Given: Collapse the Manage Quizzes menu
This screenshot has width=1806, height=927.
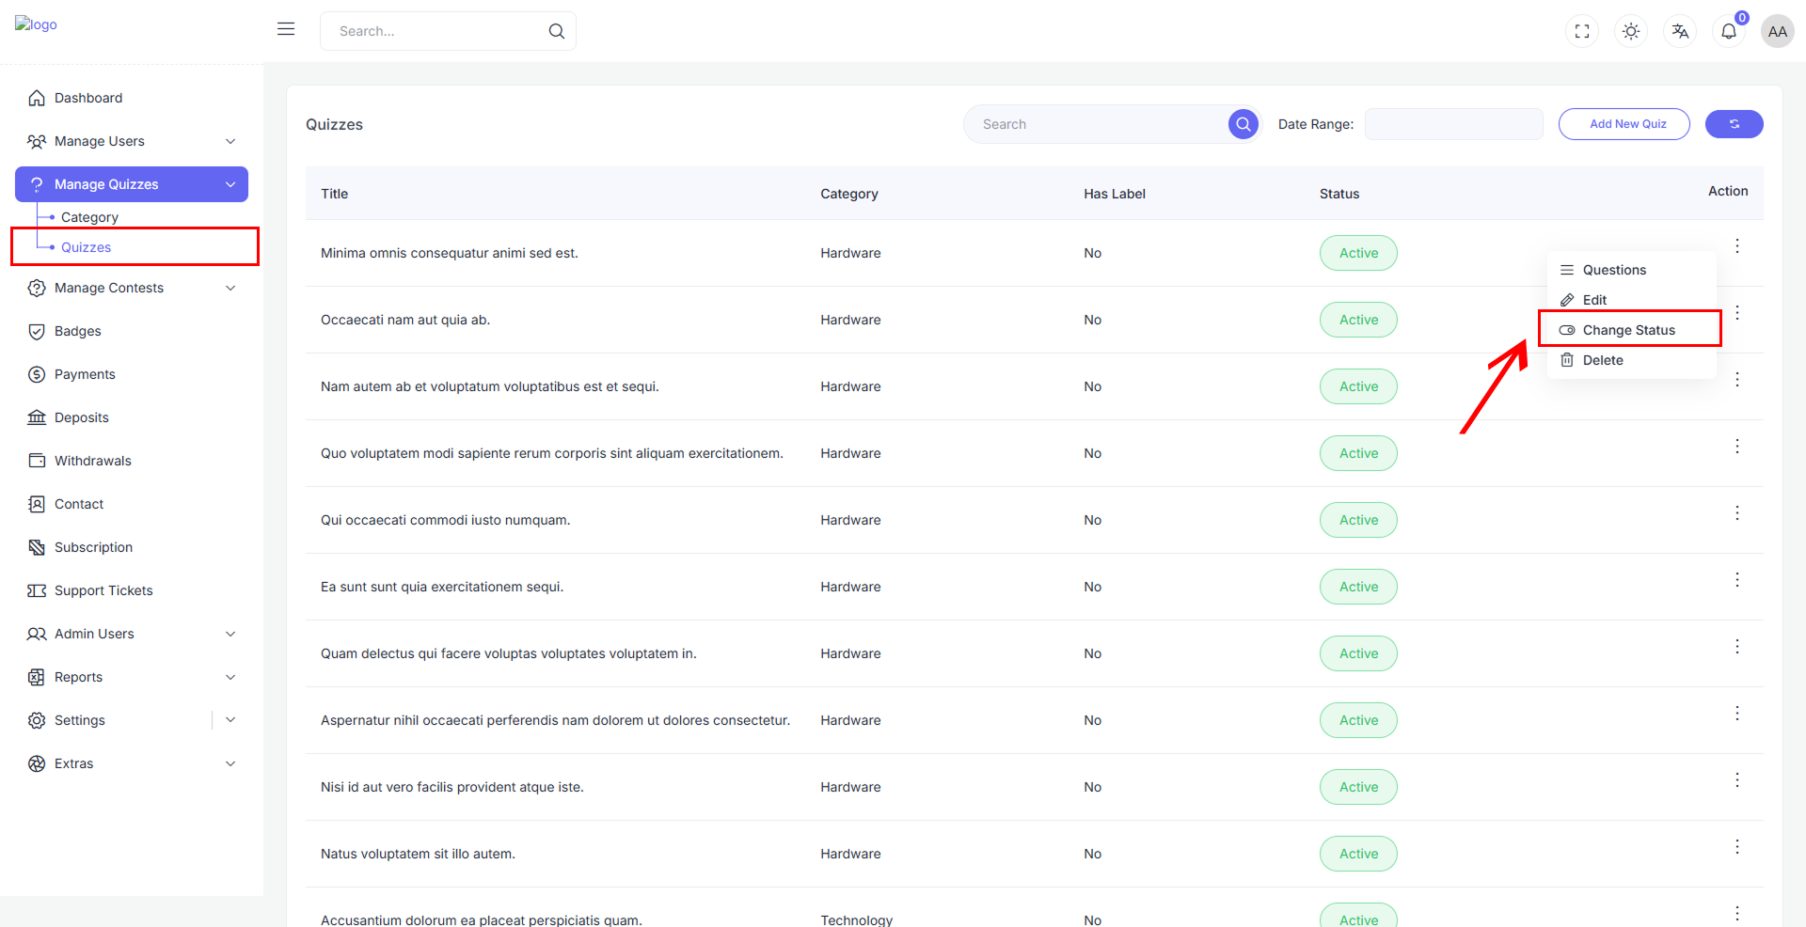Looking at the screenshot, I should click(132, 184).
